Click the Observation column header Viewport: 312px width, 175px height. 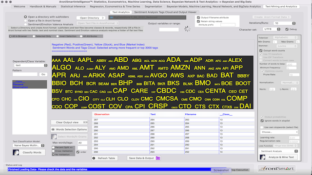click(x=102, y=114)
